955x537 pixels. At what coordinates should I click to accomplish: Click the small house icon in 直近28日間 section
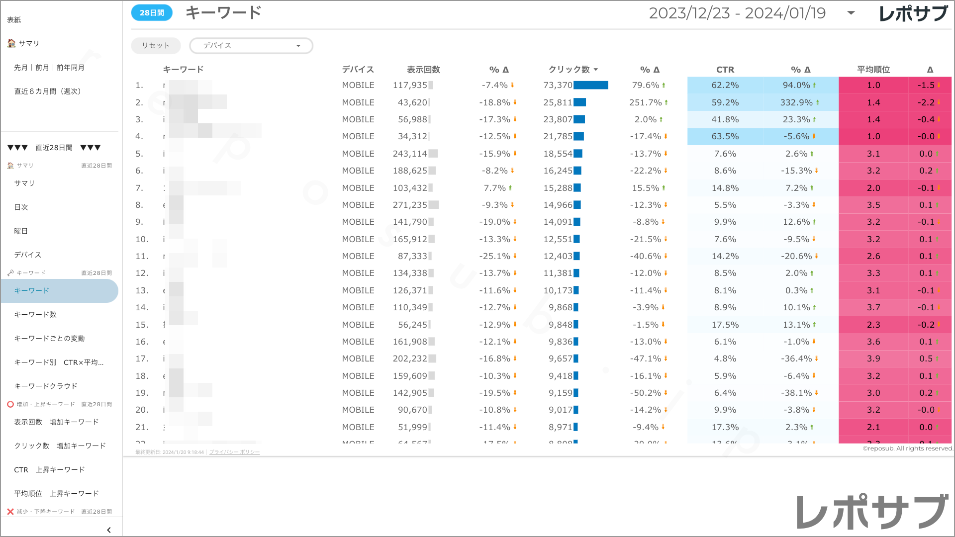click(10, 166)
